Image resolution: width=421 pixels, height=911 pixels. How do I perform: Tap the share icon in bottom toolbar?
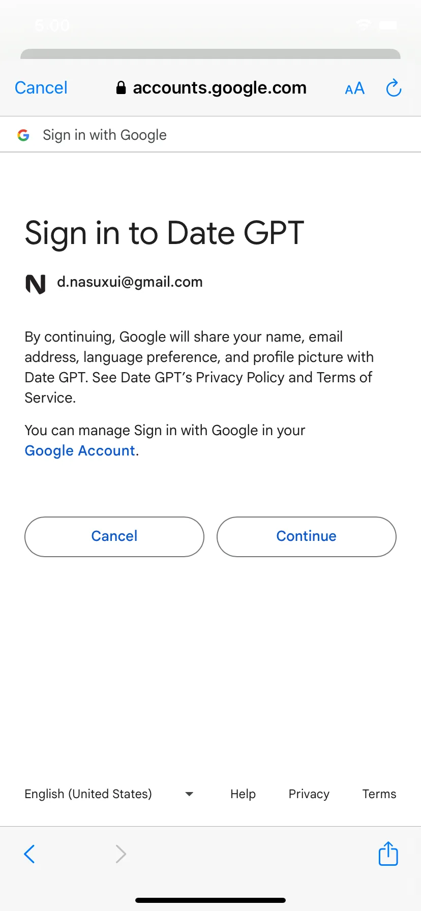click(388, 854)
